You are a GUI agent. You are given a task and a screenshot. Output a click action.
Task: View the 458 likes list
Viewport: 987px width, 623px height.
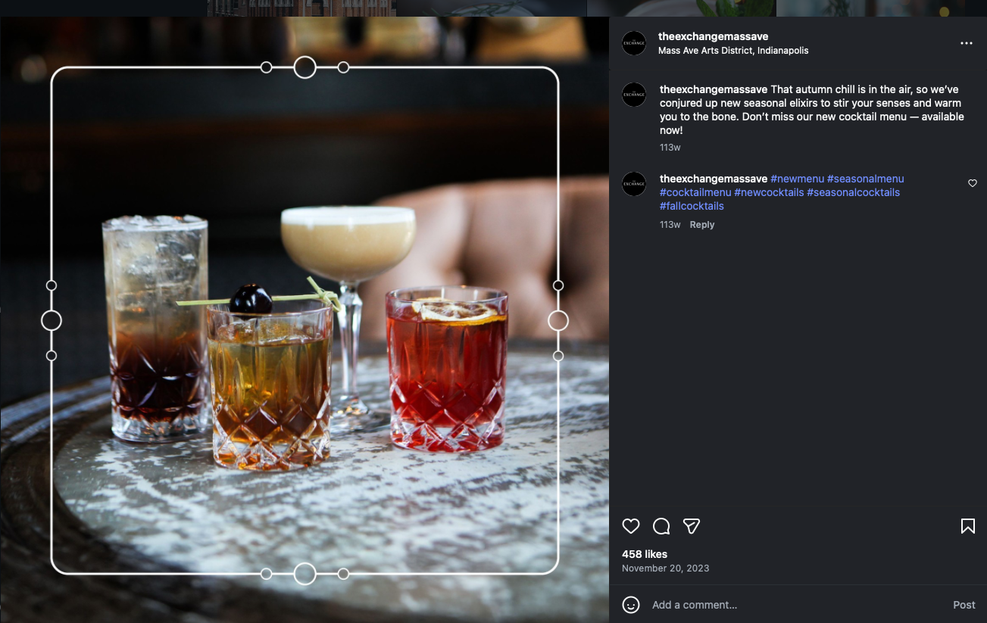(x=645, y=554)
